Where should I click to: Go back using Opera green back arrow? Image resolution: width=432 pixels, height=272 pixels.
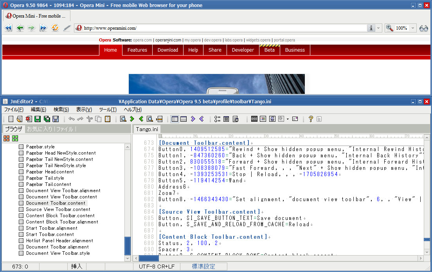(x=20, y=28)
